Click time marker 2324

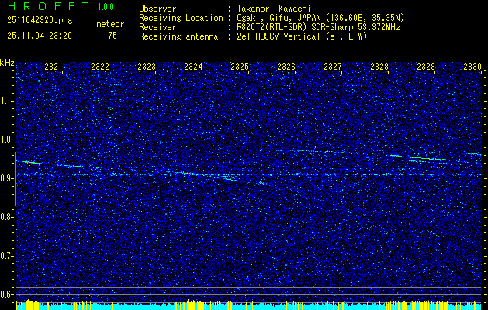pyautogui.click(x=193, y=66)
